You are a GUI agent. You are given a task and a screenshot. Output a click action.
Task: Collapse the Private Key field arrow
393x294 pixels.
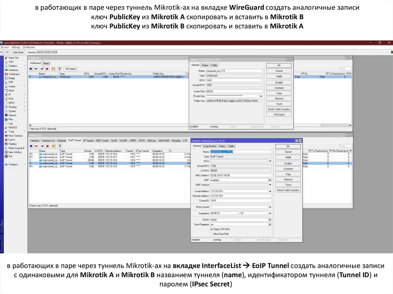[x=261, y=96]
